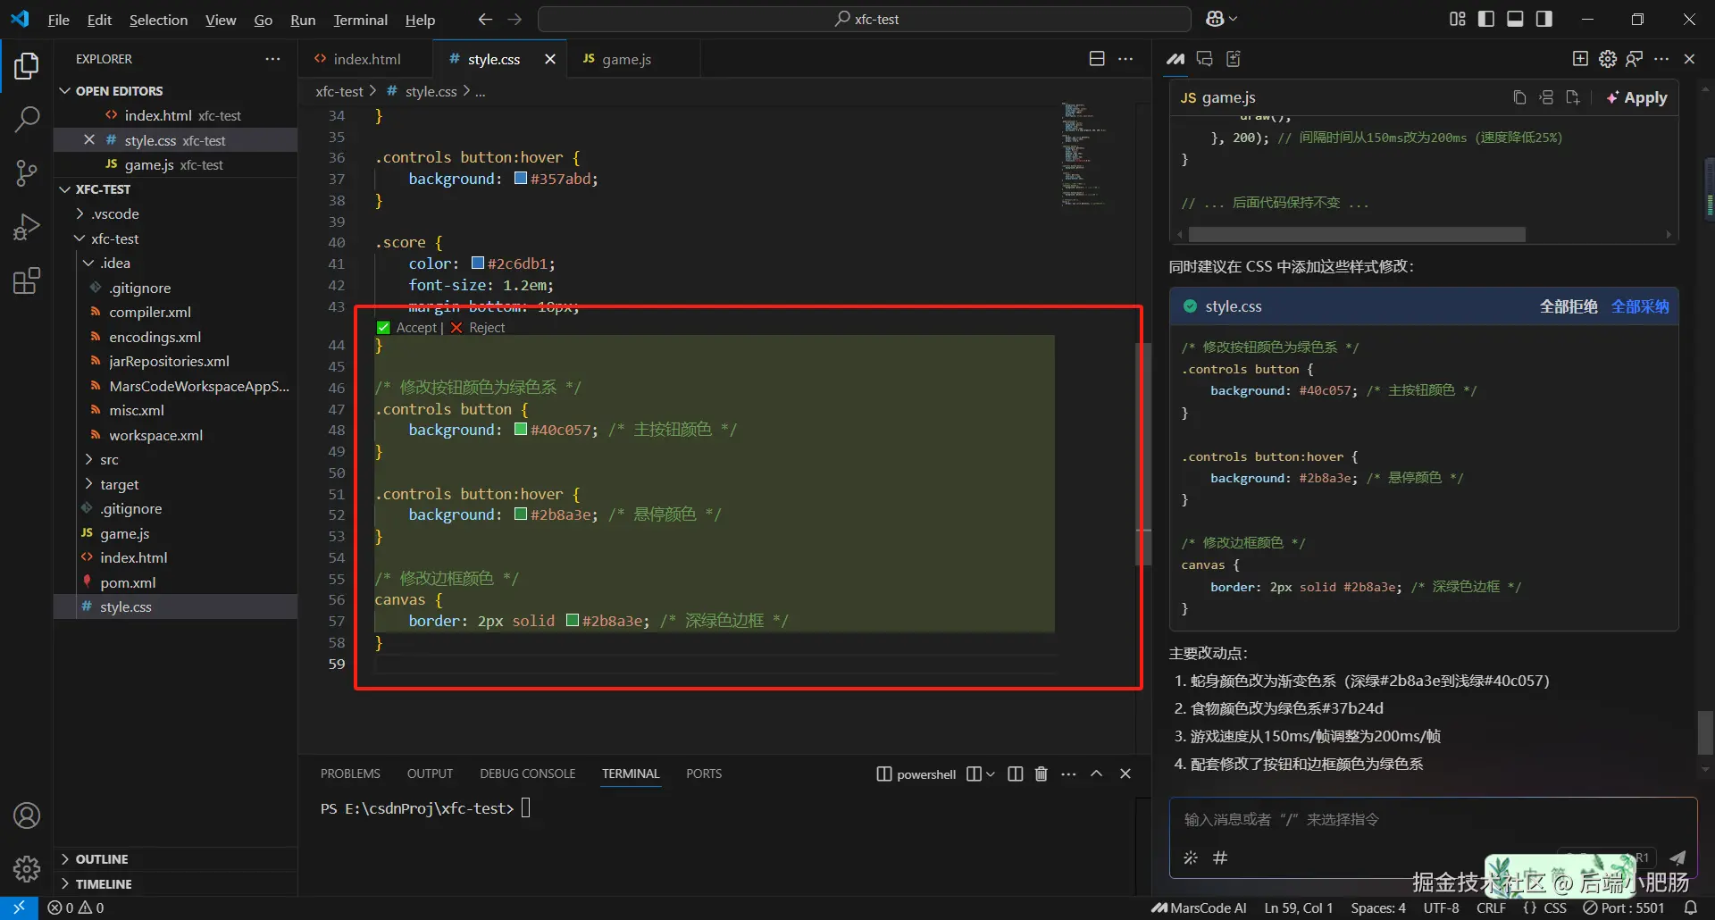Click the sparkle commands icon in chat input

tap(1191, 857)
